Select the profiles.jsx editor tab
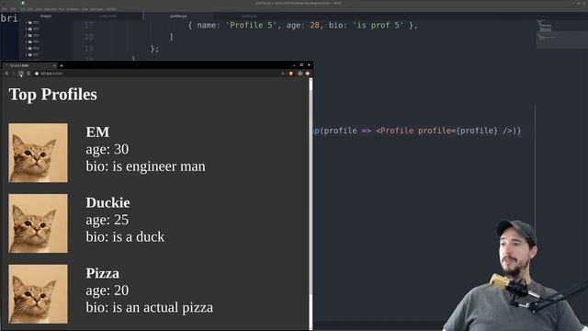 click(x=178, y=17)
